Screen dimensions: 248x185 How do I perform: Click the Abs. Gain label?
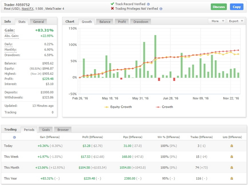(12, 36)
